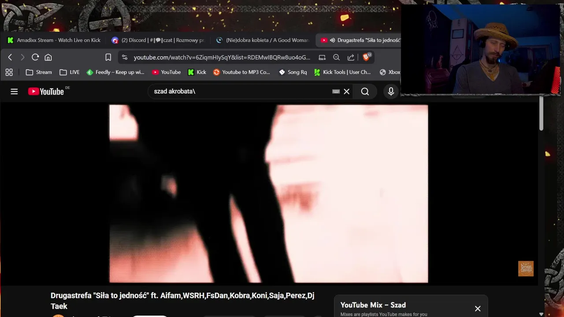Switch to the Discord tab

[x=158, y=40]
